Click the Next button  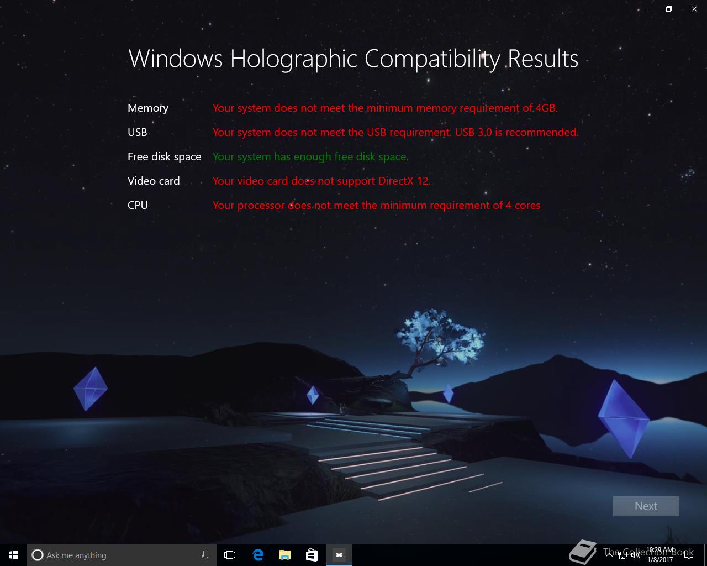click(x=646, y=506)
